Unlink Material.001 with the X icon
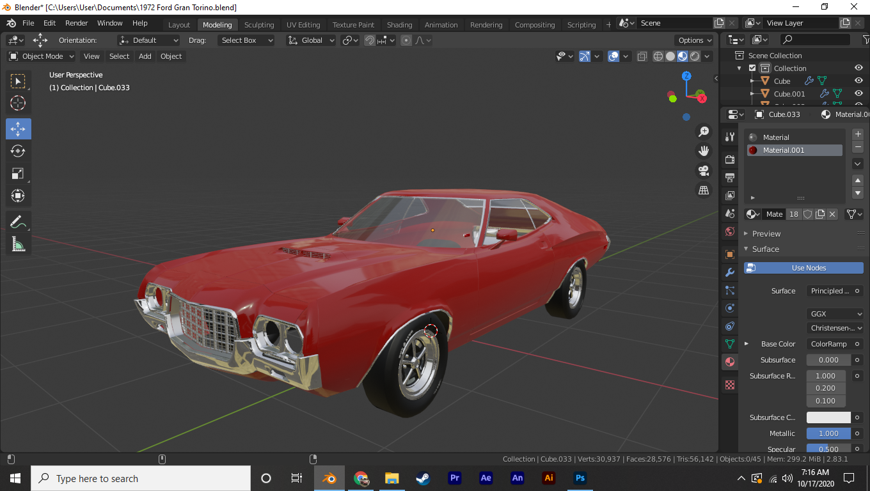 [x=832, y=214]
